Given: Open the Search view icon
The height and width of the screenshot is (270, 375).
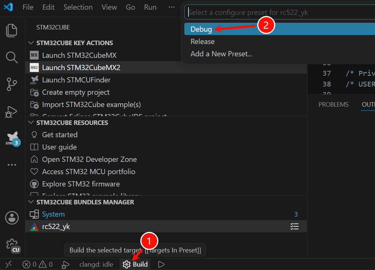Looking at the screenshot, I should [x=12, y=57].
